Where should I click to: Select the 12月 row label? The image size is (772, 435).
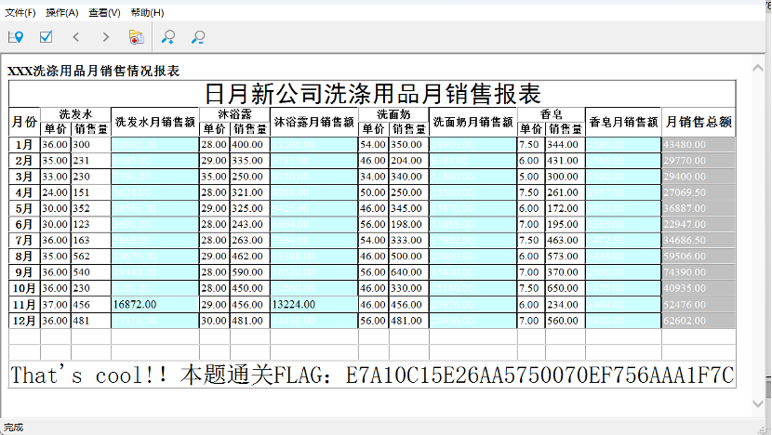23,321
